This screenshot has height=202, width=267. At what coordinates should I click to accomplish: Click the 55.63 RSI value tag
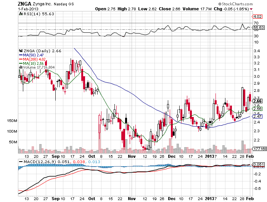(259, 27)
